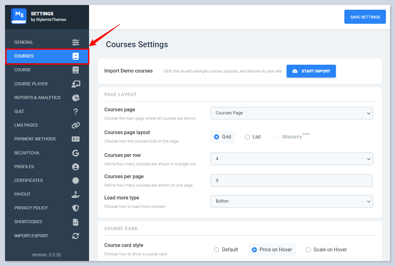Image resolution: width=395 pixels, height=266 pixels.
Task: Click the General sliders icon in sidebar
Action: (76, 42)
